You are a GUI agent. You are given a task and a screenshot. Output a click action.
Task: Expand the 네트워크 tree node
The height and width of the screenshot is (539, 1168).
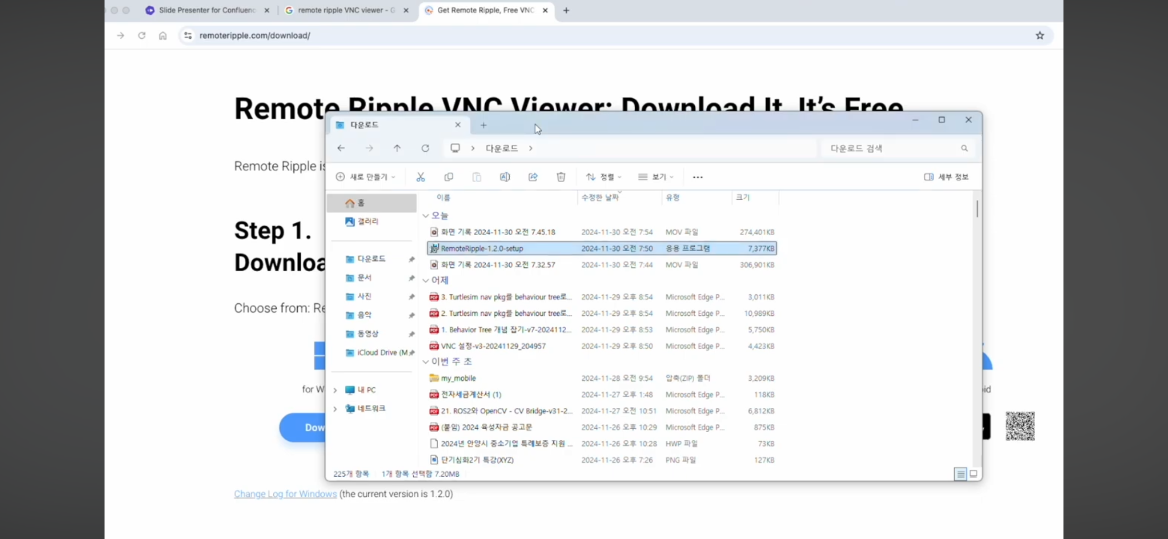(x=335, y=409)
